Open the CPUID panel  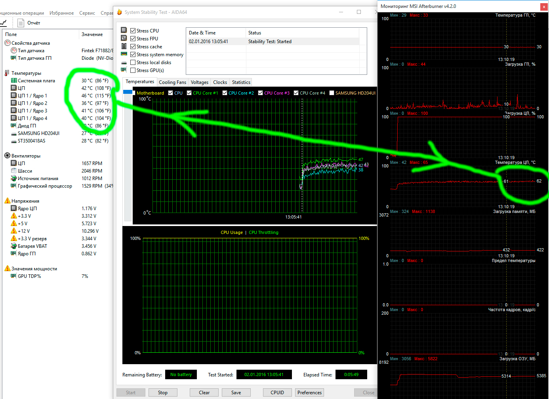click(277, 393)
